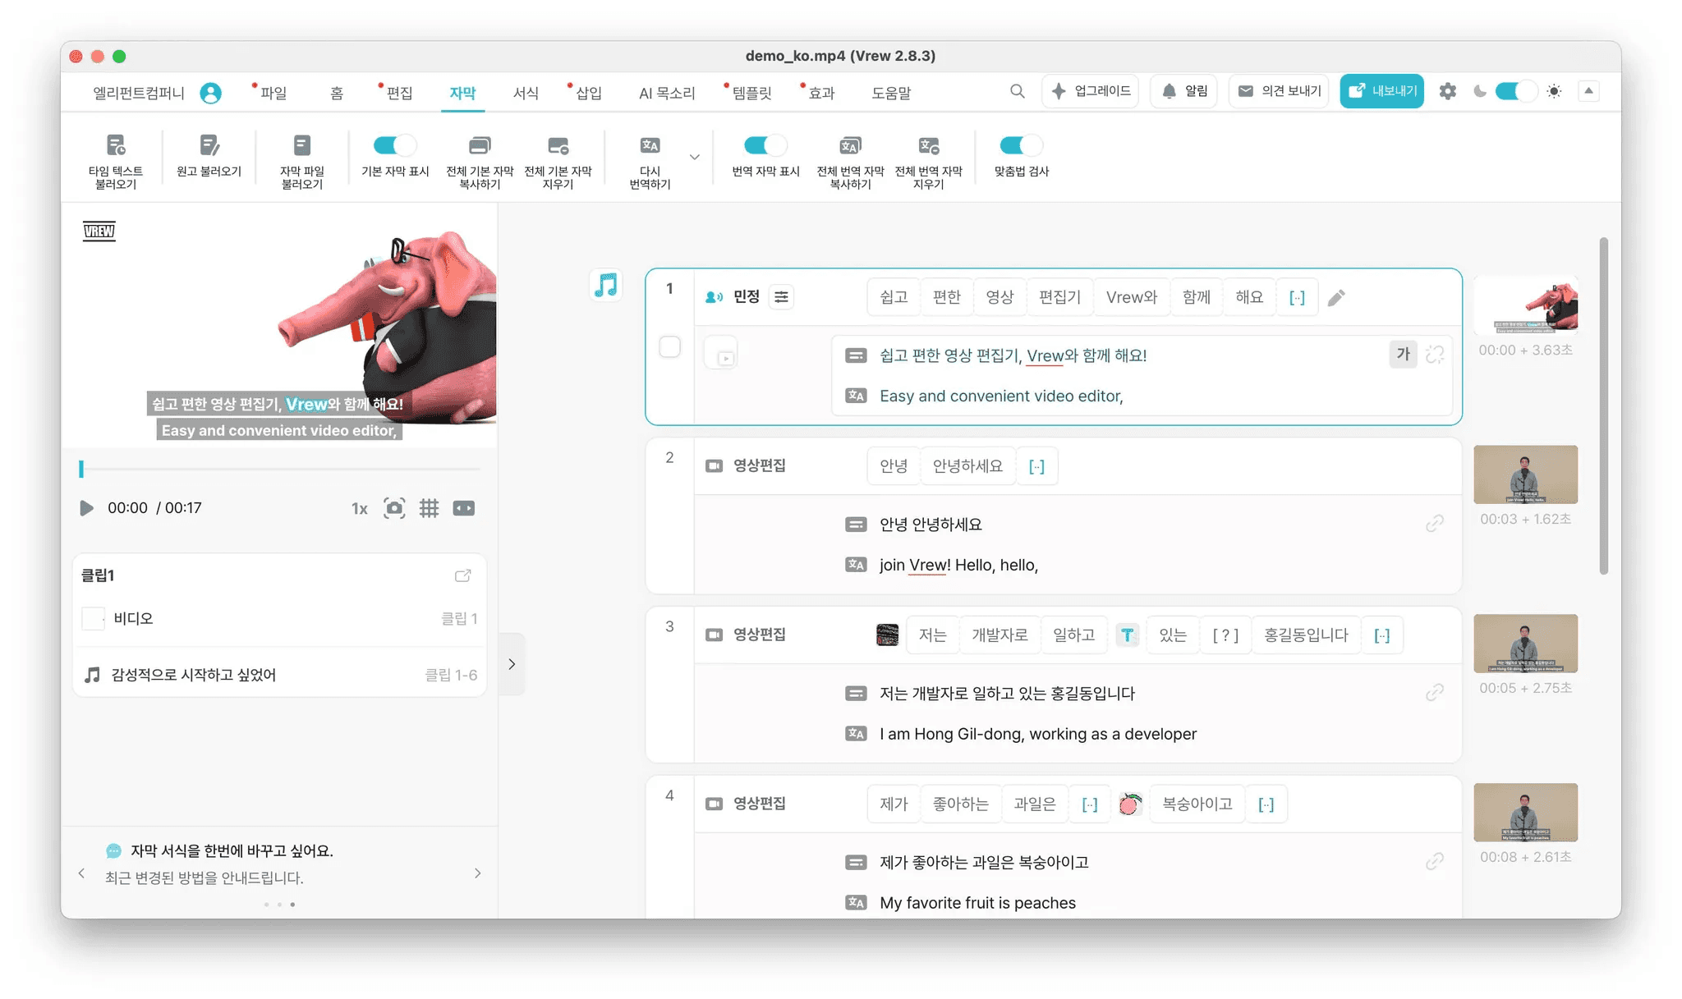Image resolution: width=1682 pixels, height=999 pixels.
Task: Toggle 번역 자막 표시 switch
Action: tap(765, 145)
